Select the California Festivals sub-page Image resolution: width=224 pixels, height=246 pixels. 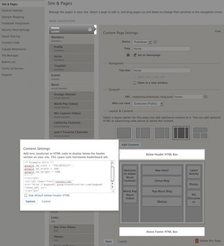click(72, 125)
